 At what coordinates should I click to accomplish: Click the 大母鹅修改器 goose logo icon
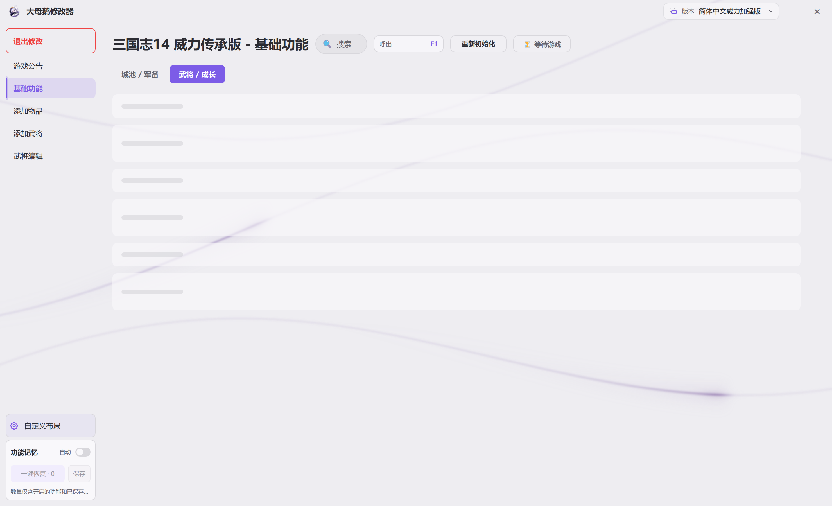14,12
